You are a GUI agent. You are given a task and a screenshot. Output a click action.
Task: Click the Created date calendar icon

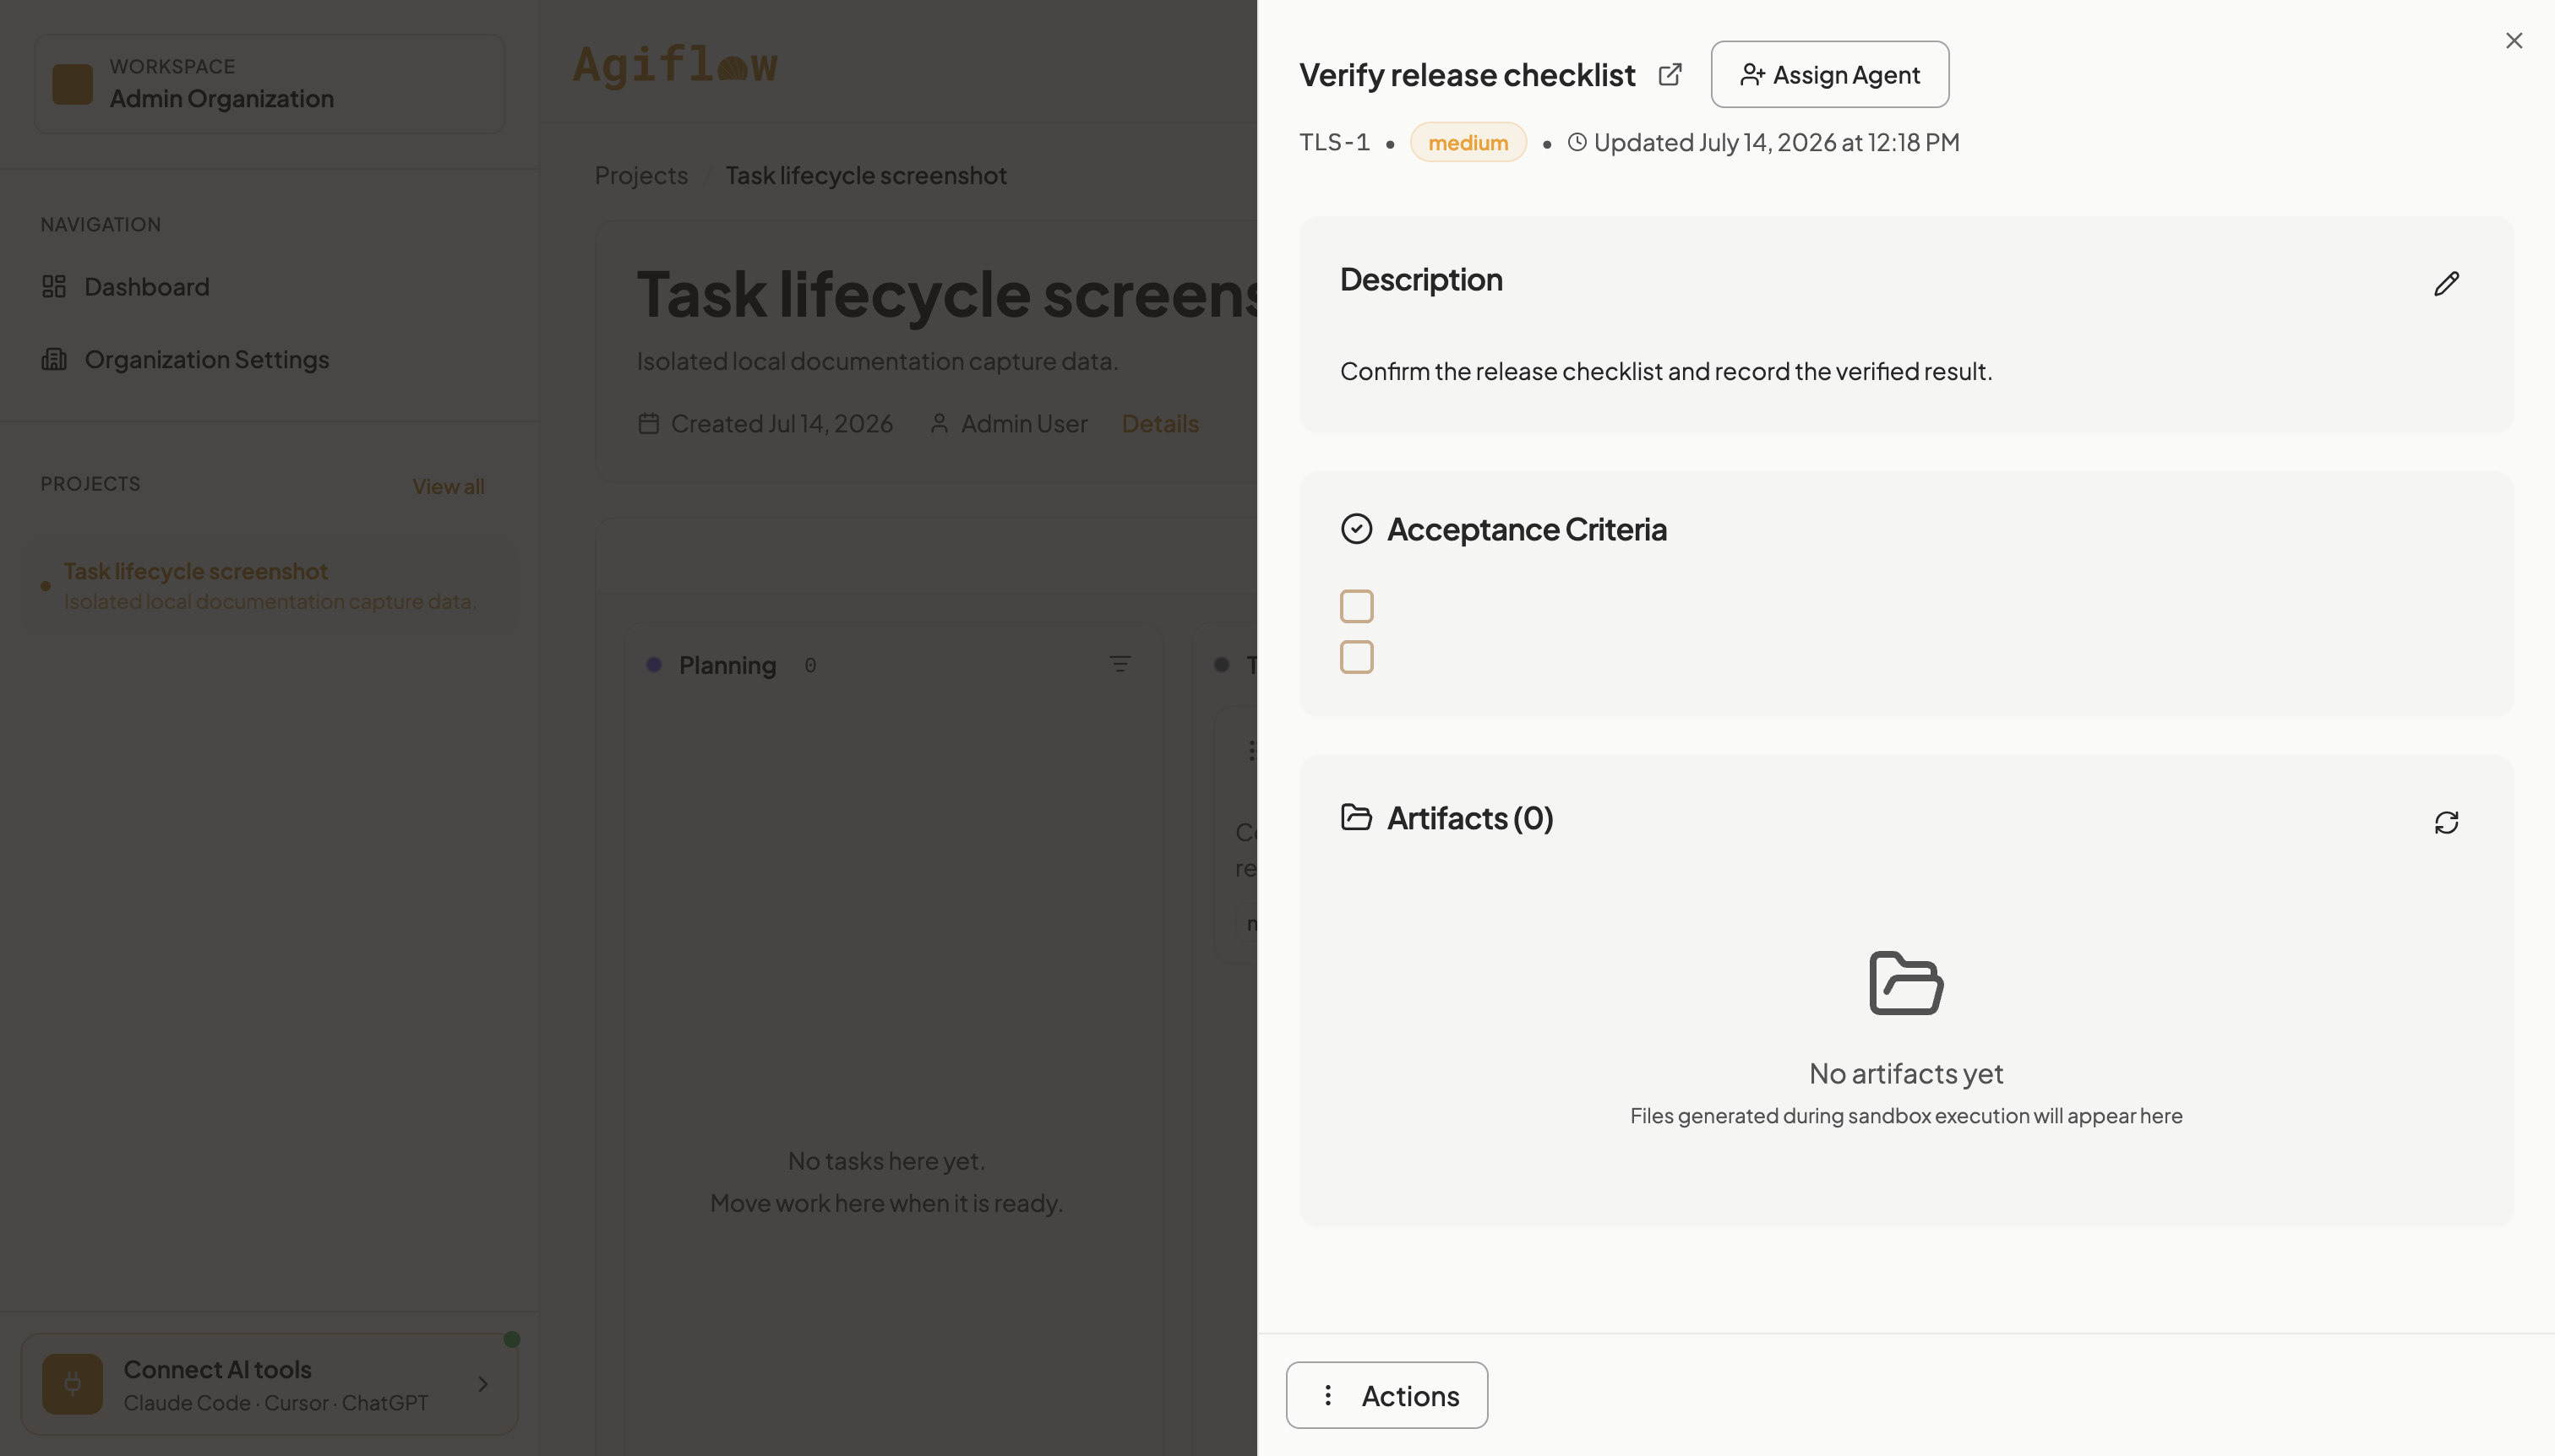pyautogui.click(x=648, y=424)
